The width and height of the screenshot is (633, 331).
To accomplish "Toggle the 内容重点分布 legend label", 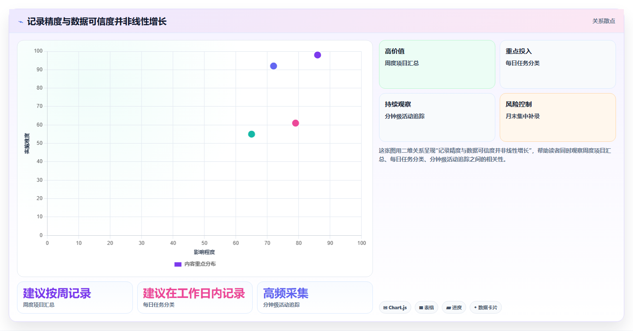I will pyautogui.click(x=200, y=264).
